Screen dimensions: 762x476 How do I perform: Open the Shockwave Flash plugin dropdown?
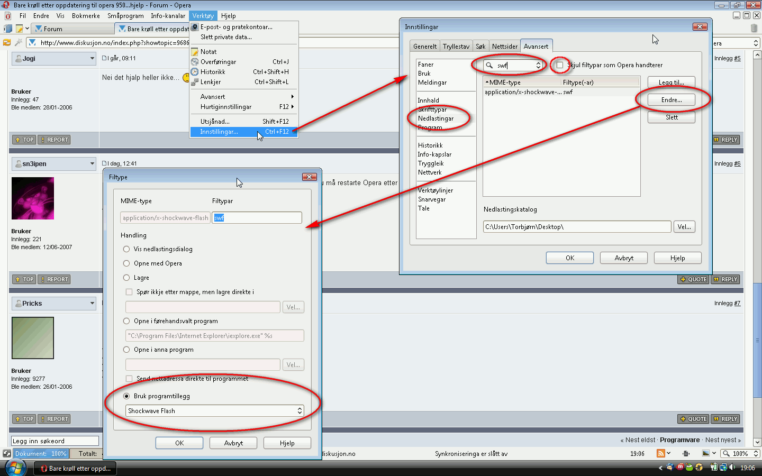pyautogui.click(x=214, y=411)
